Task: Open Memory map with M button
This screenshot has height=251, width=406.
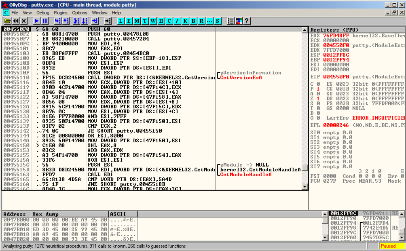Action: point(137,21)
